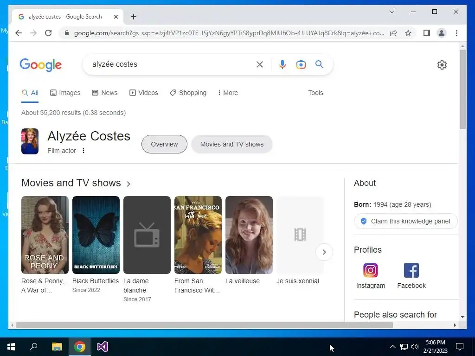This screenshot has width=475, height=356.
Task: Switch to the News tab
Action: [104, 93]
